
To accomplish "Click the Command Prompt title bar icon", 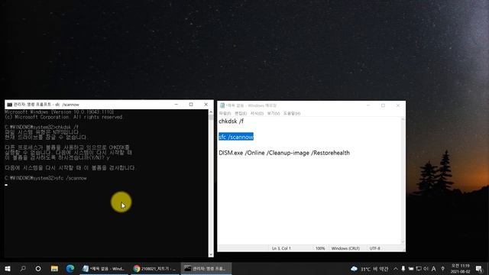I will [x=9, y=105].
